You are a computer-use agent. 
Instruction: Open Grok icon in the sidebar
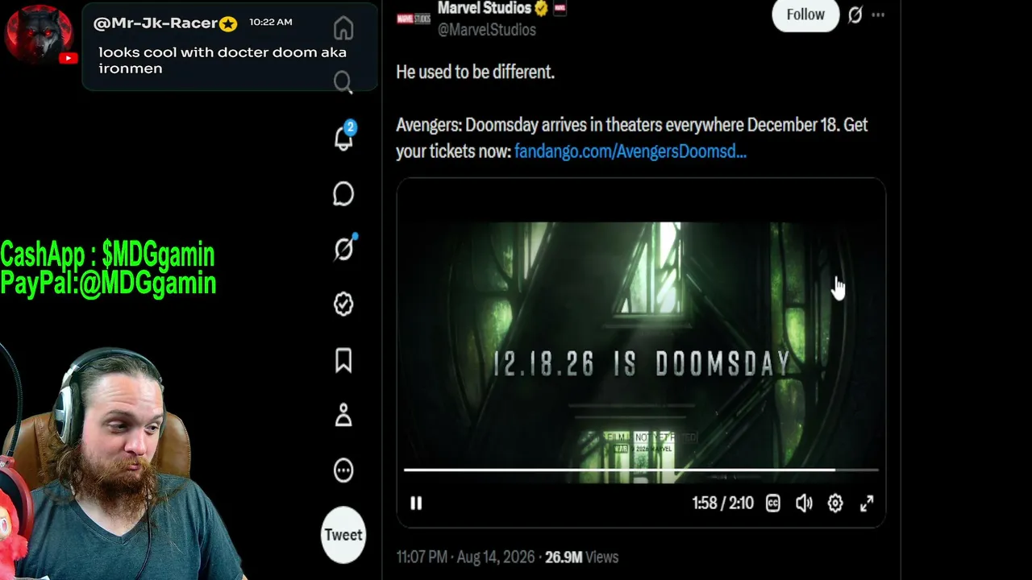coord(344,249)
